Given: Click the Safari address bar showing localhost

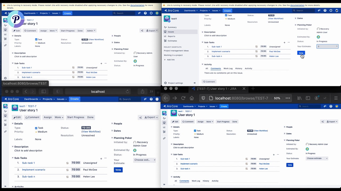Looking at the screenshot, I should tap(98, 92).
